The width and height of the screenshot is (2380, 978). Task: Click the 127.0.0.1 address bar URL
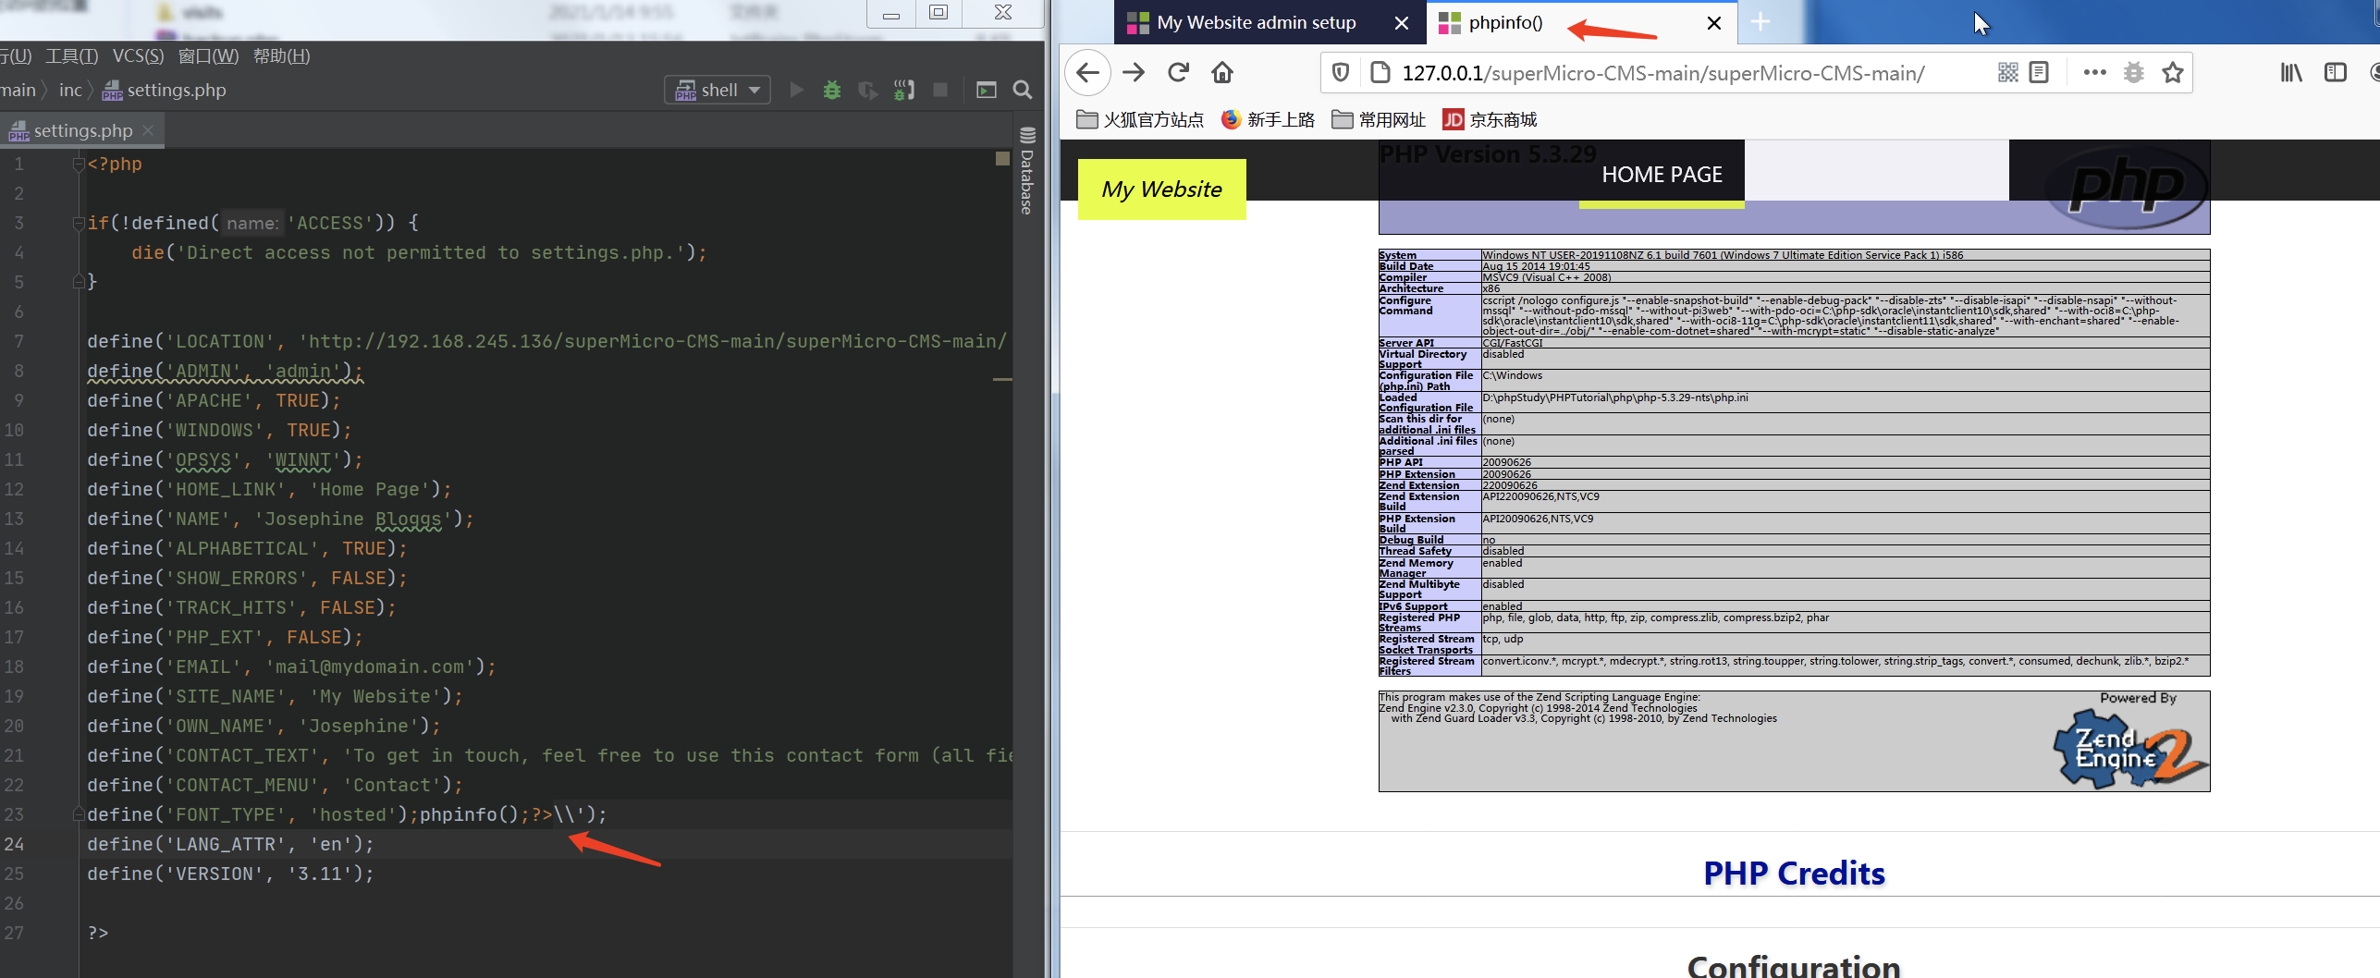tap(1662, 73)
